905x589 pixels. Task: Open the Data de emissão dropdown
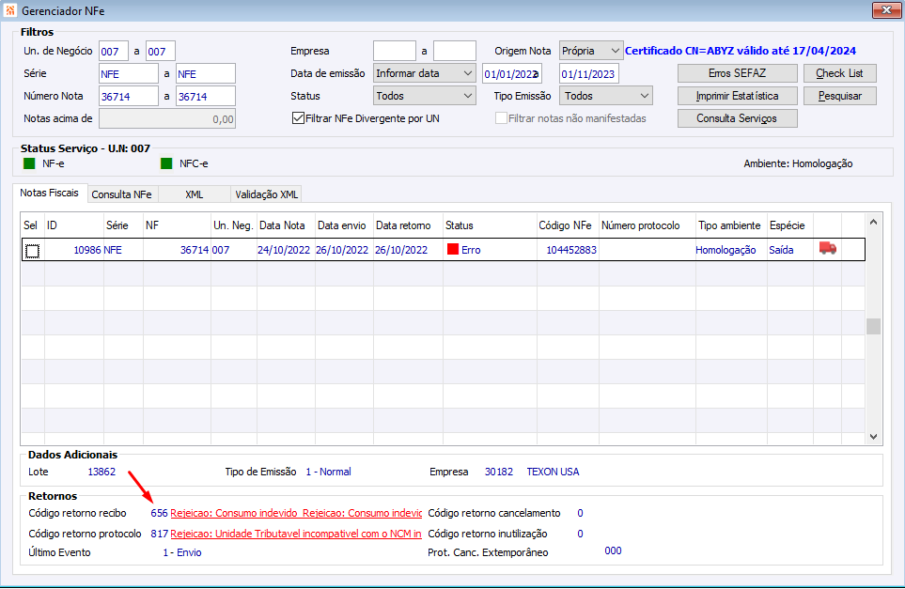click(x=424, y=73)
